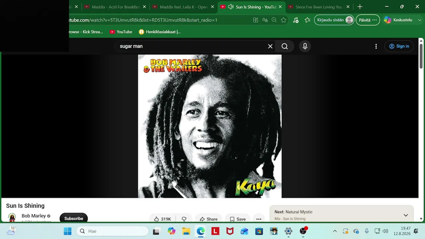Open File Explorer from the taskbar
Screen dimensions: 425x239
click(186, 231)
